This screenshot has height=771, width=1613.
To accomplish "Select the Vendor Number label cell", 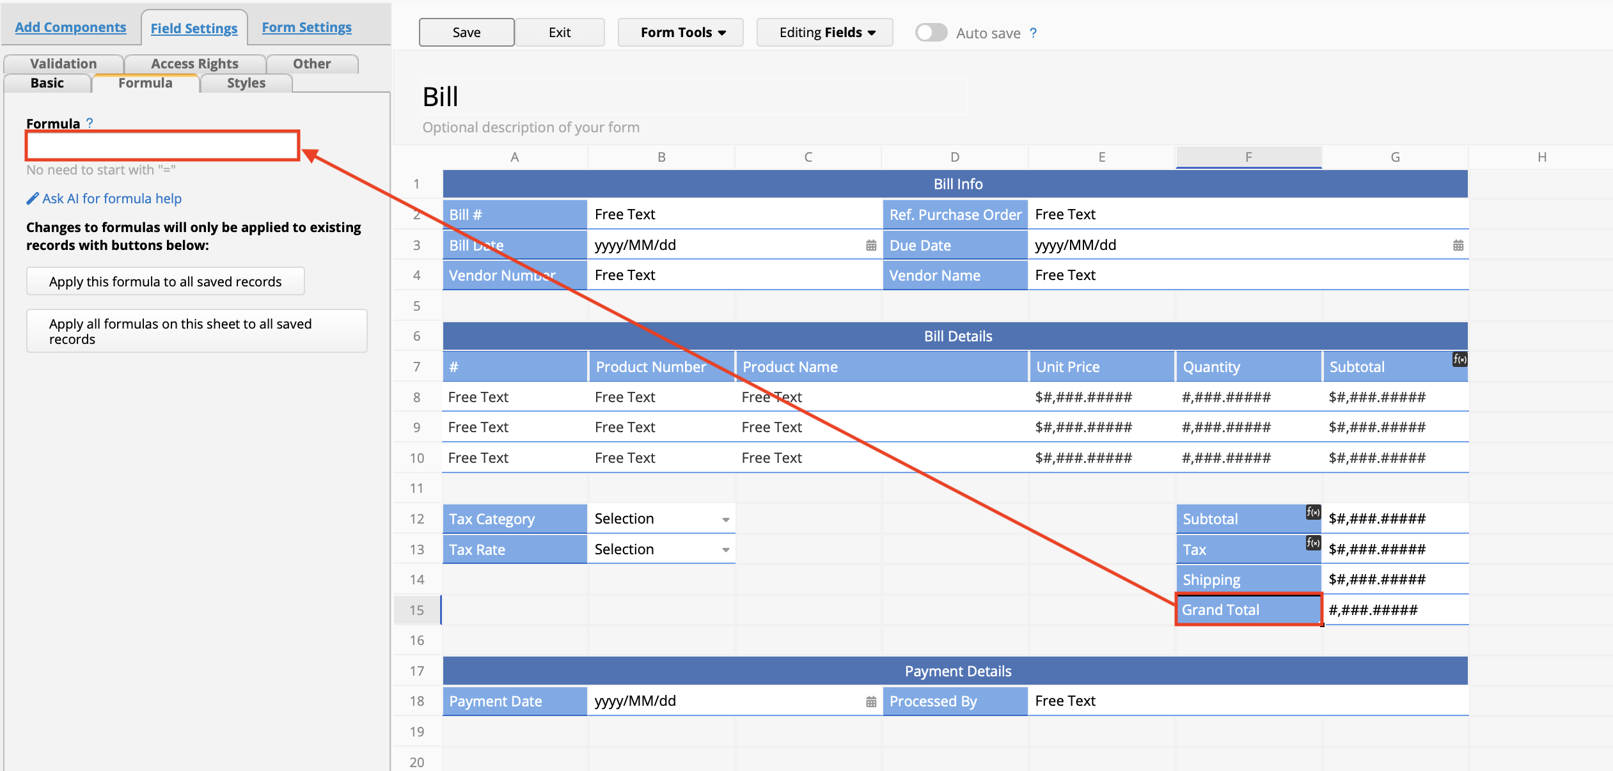I will [515, 275].
